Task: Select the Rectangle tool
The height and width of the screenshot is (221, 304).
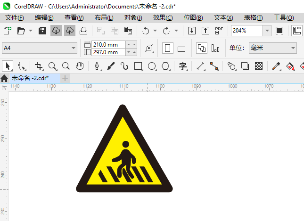Action: 138,66
